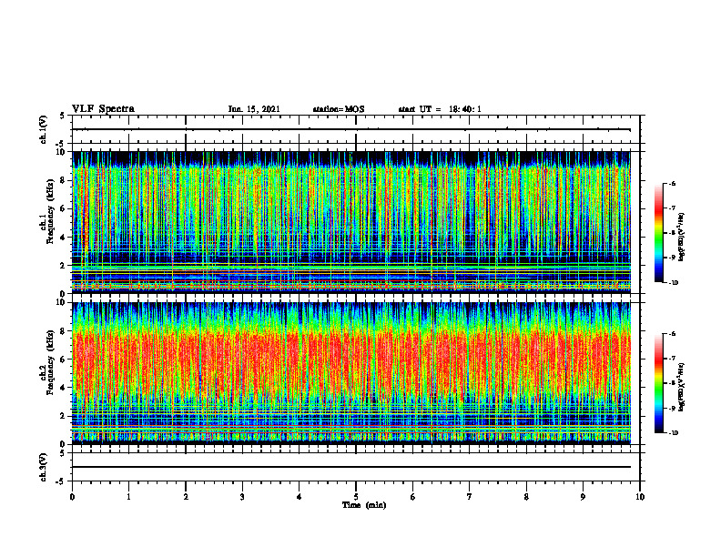
Task: Click the "4" kHz tick on ch.1 axis
Action: tap(64, 238)
